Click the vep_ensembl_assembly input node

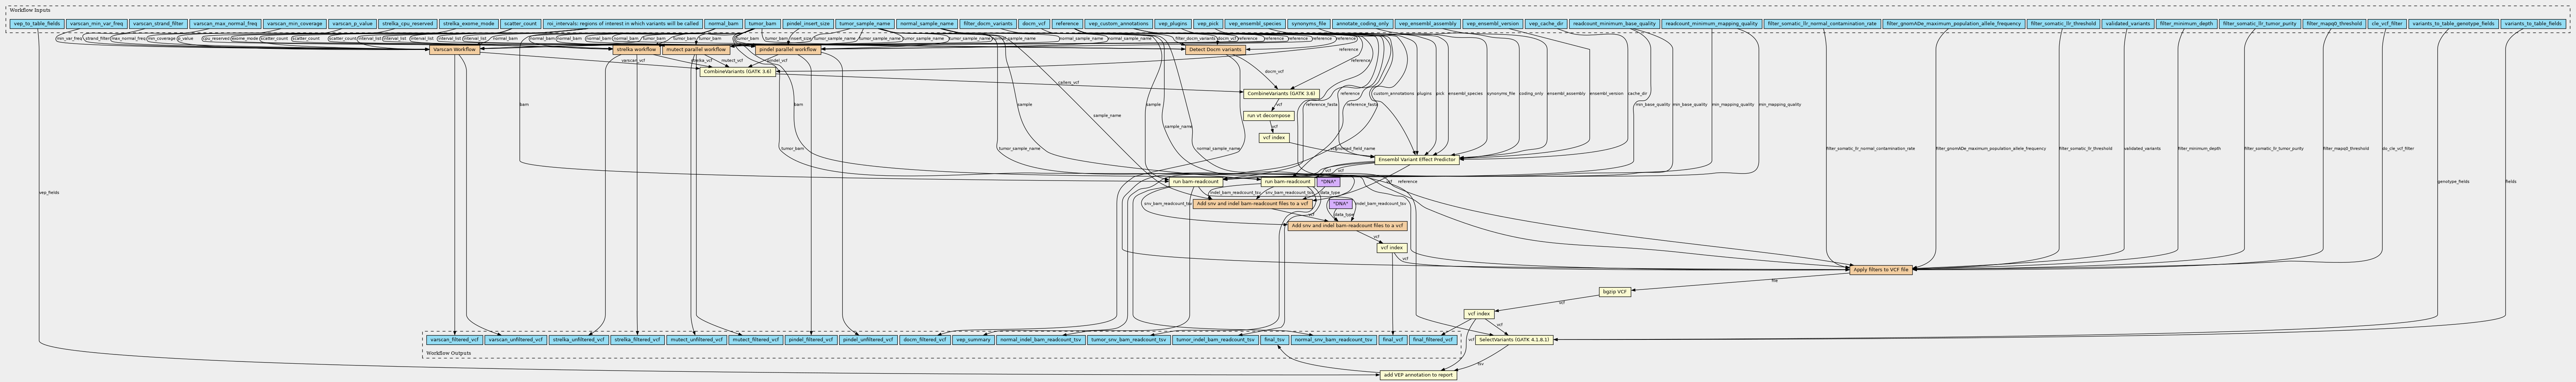click(1428, 23)
